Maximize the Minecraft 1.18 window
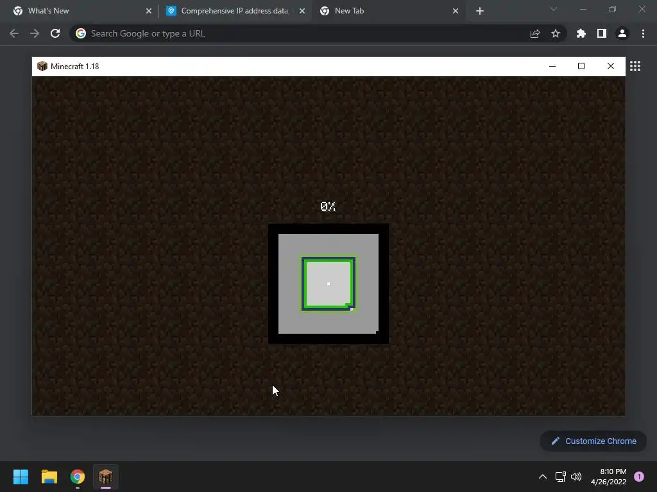Viewport: 657px width, 492px height. tap(581, 66)
